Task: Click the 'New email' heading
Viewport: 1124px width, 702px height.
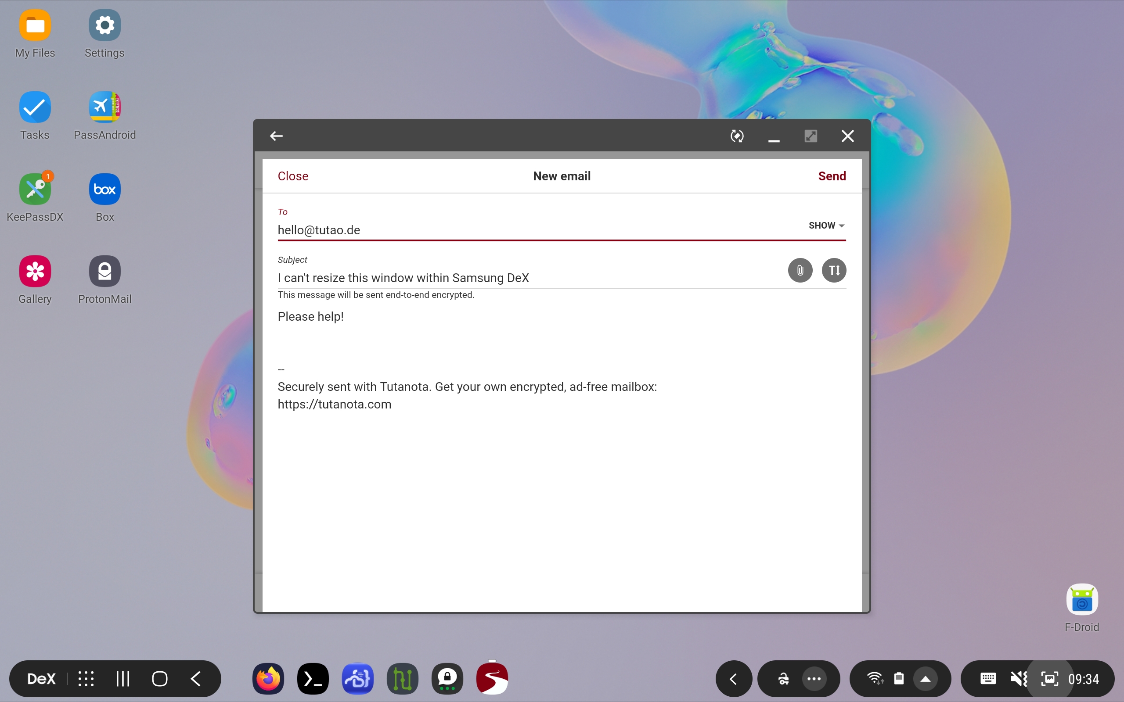Action: click(562, 176)
